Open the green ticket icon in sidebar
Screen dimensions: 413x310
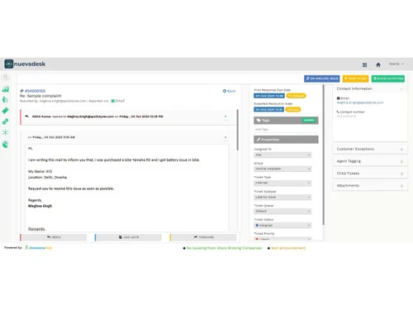(5, 111)
